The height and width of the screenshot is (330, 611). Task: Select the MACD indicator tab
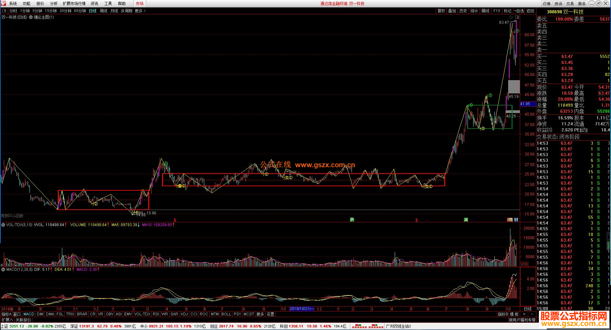click(x=29, y=314)
